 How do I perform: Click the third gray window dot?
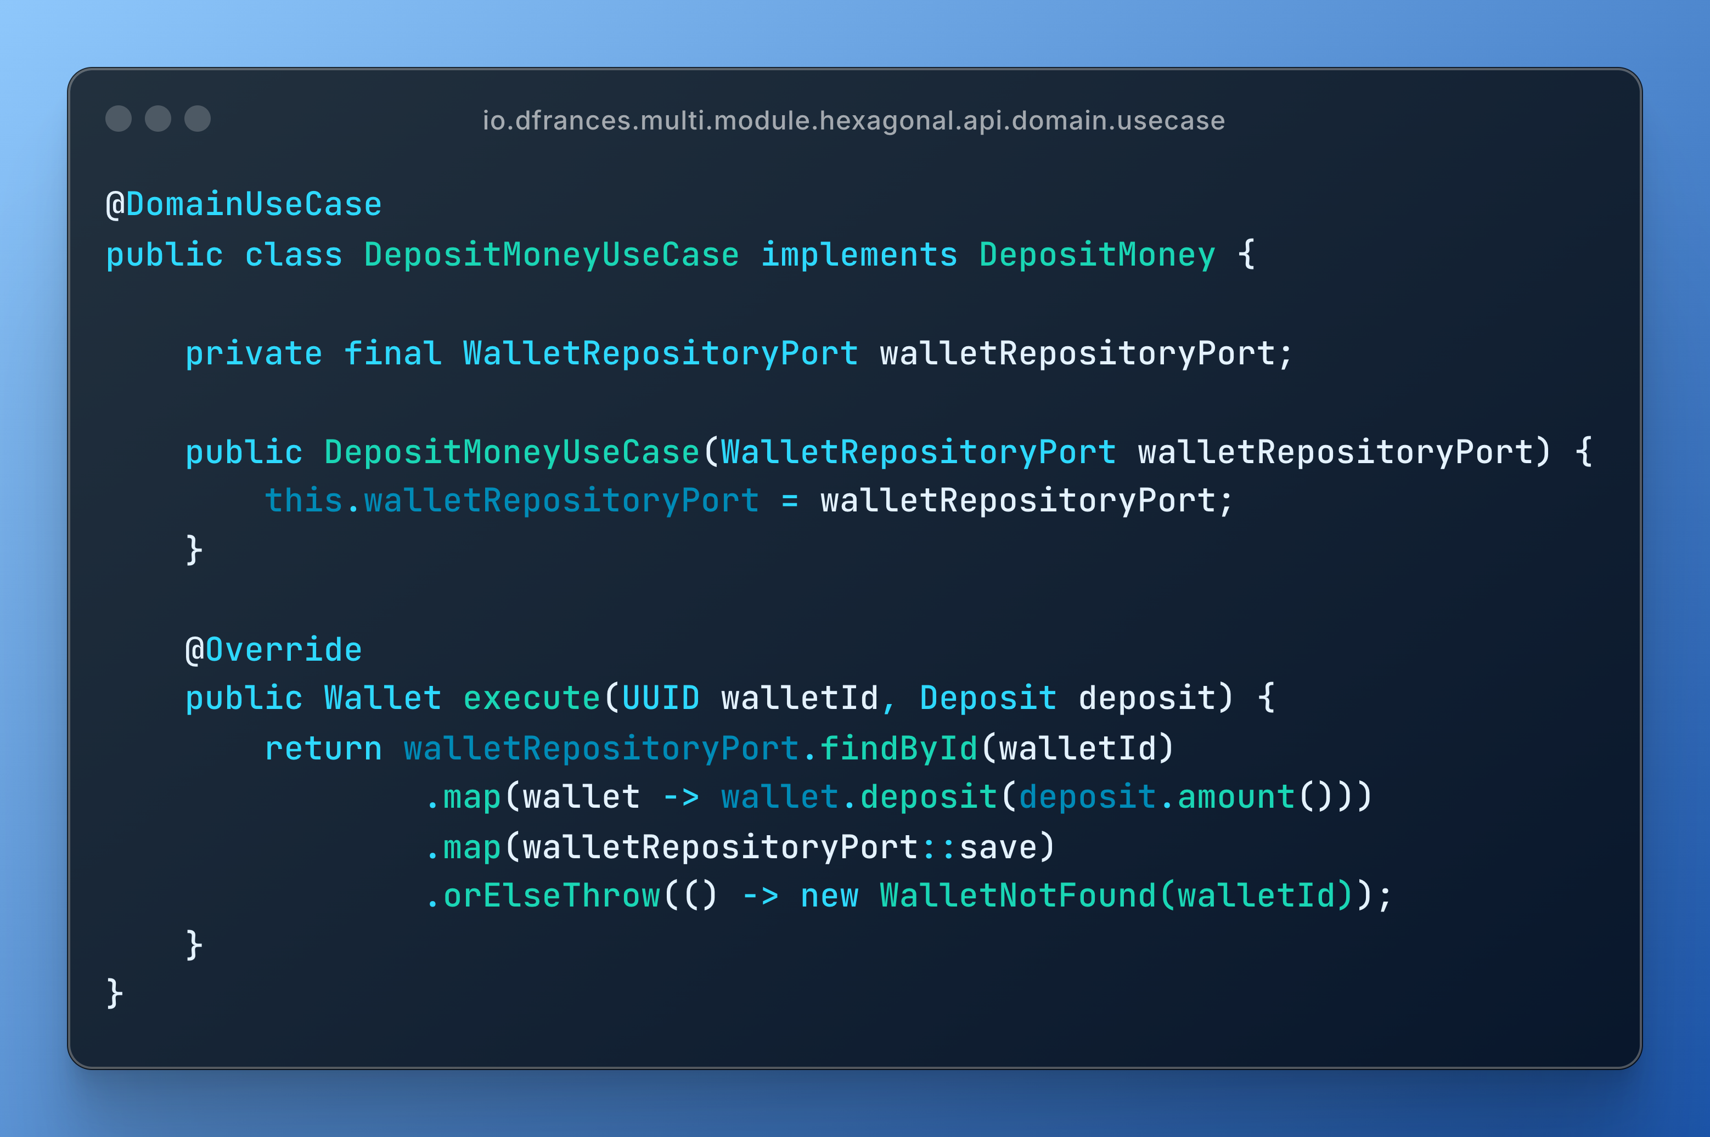(x=197, y=119)
